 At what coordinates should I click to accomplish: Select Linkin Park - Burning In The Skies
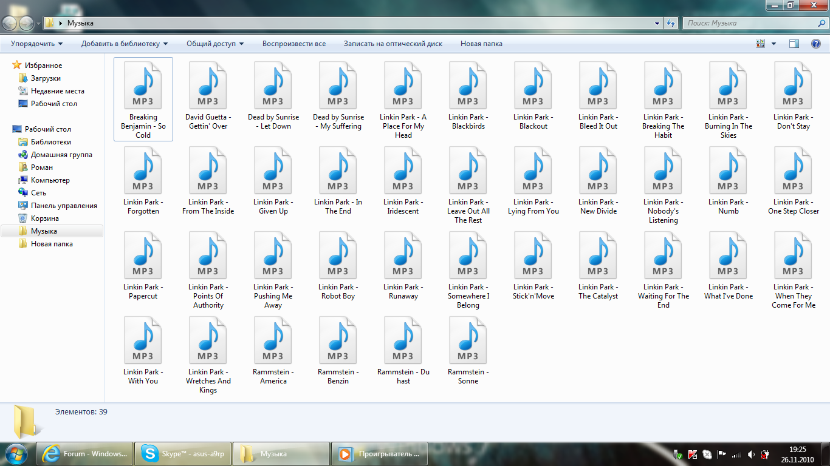pyautogui.click(x=728, y=100)
